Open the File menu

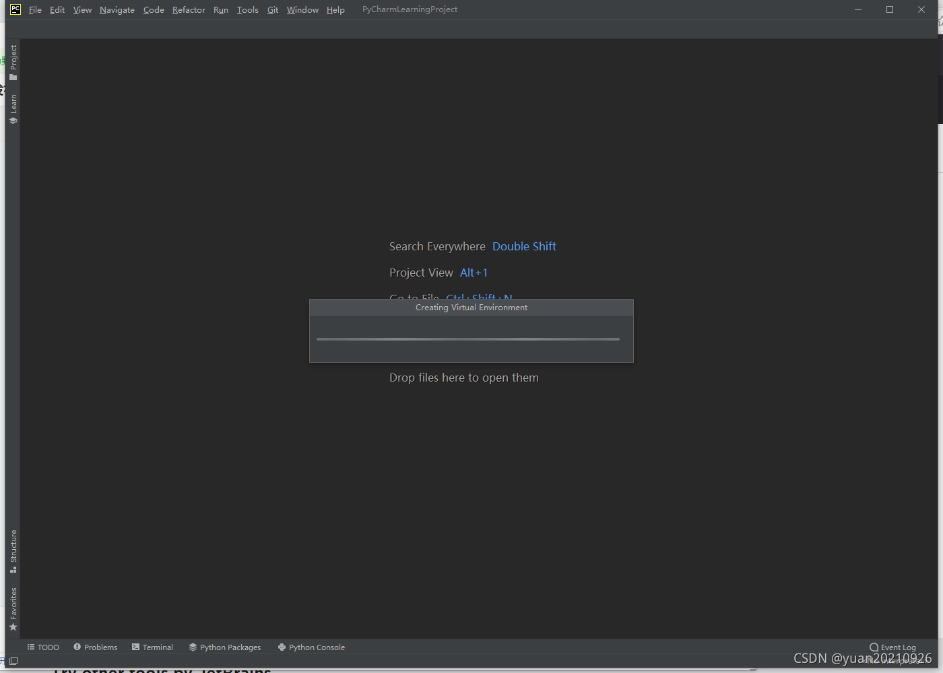35,9
